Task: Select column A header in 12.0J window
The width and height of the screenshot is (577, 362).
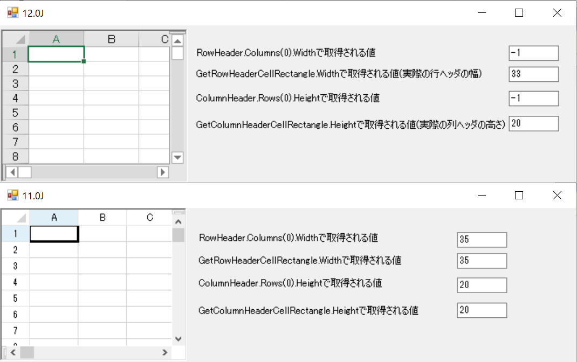Action: [x=56, y=39]
